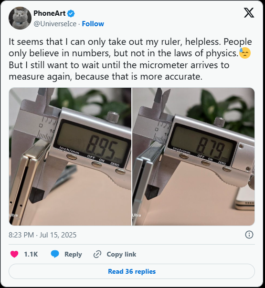This screenshot has width=265, height=288.
Task: Click the blue reply bubble icon
Action: [55, 254]
